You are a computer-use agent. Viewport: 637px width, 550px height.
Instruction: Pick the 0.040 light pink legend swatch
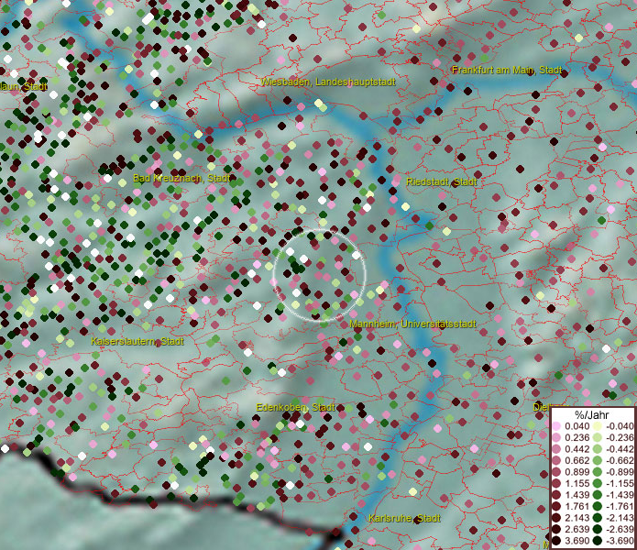(x=556, y=426)
